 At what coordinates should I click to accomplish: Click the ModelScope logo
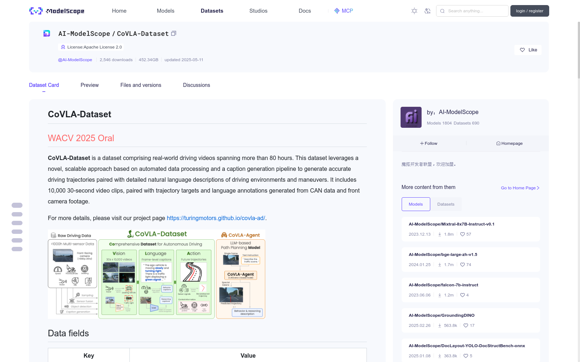coord(57,11)
